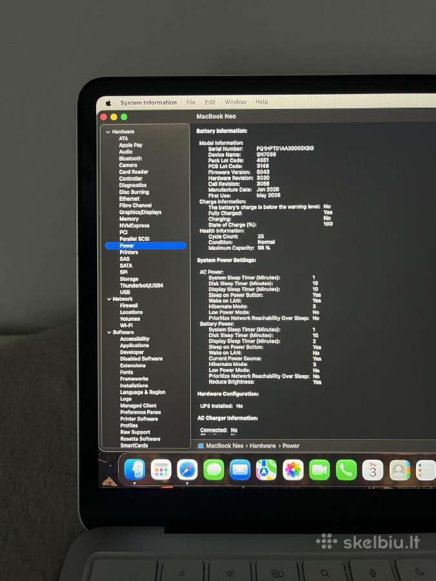
Task: Click the Cycle Count value 25
Action: (x=261, y=236)
